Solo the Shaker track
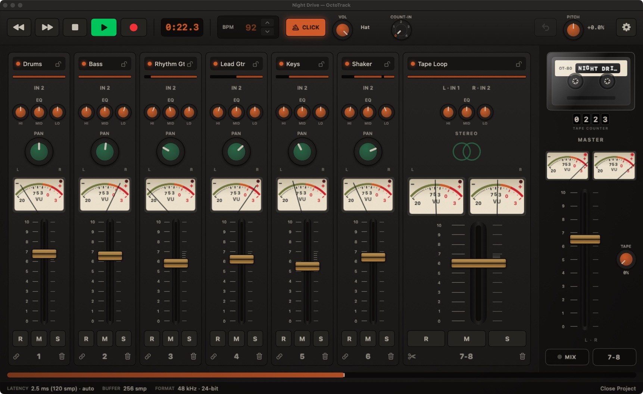This screenshot has height=394, width=643. coord(387,339)
